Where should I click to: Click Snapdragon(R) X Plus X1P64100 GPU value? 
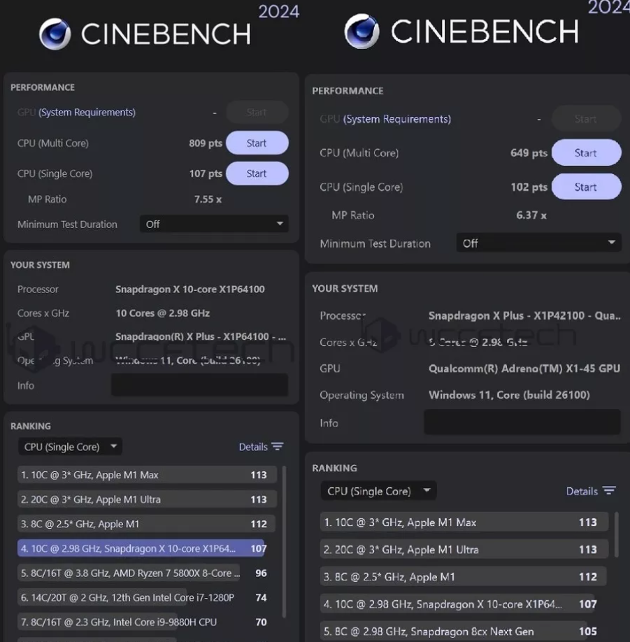(201, 336)
